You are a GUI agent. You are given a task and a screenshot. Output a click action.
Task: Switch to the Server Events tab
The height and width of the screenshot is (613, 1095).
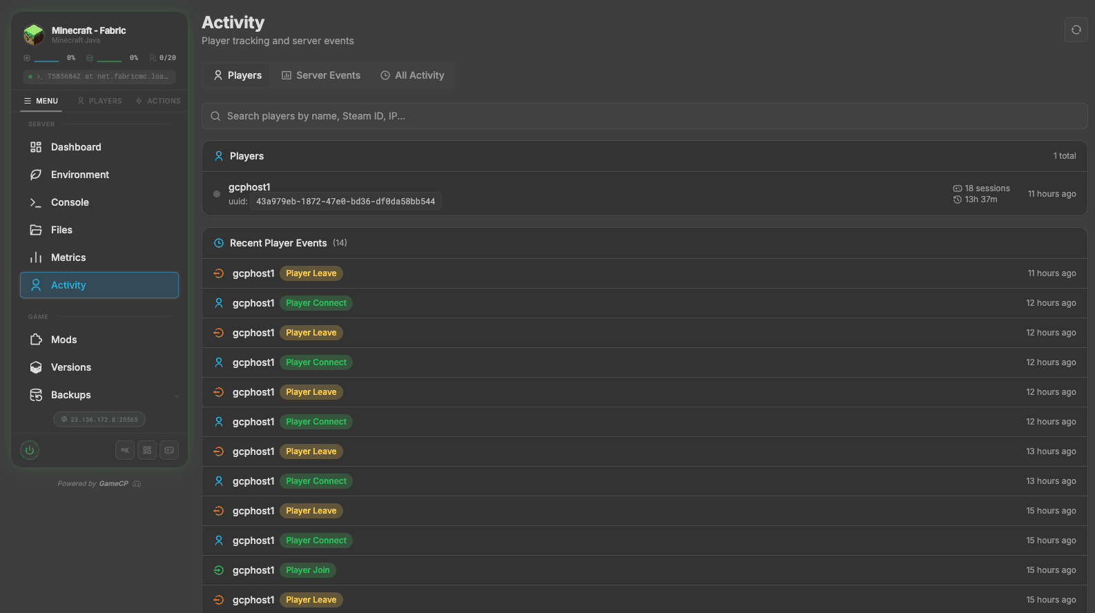pyautogui.click(x=321, y=75)
